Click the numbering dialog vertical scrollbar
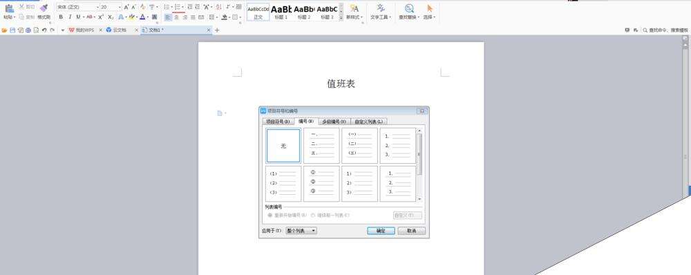 tap(419, 164)
